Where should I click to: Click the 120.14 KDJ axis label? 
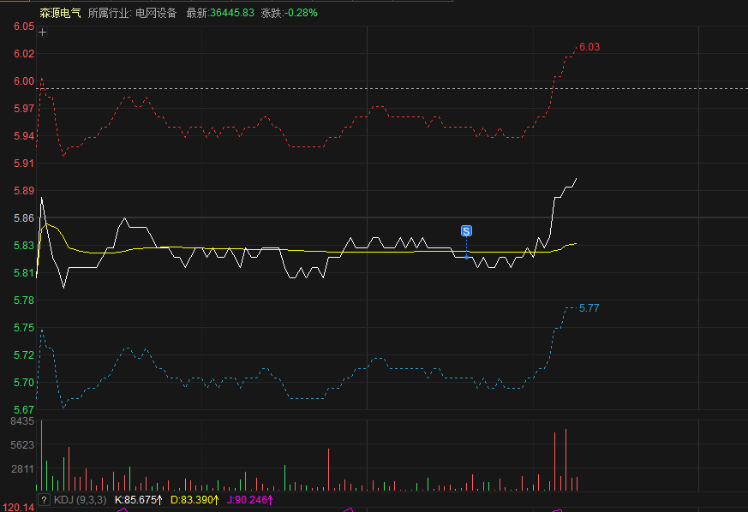click(18, 507)
